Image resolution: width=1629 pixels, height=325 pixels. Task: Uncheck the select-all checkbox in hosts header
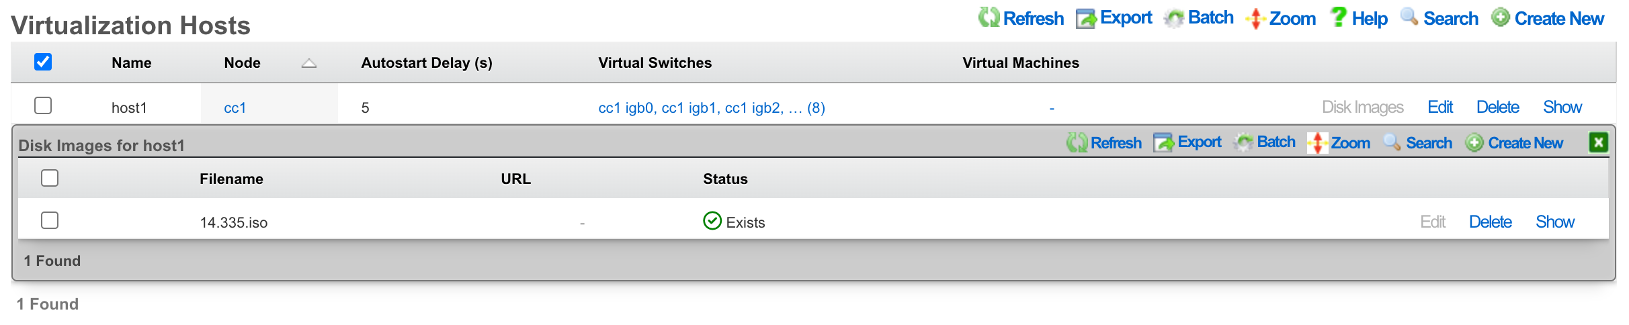pos(43,62)
